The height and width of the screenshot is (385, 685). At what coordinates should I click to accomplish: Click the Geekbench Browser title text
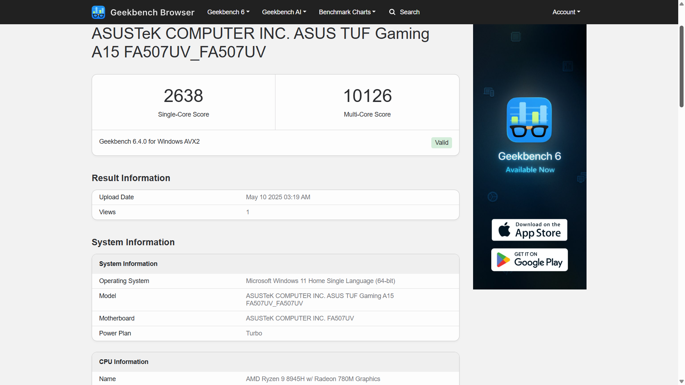coord(152,12)
